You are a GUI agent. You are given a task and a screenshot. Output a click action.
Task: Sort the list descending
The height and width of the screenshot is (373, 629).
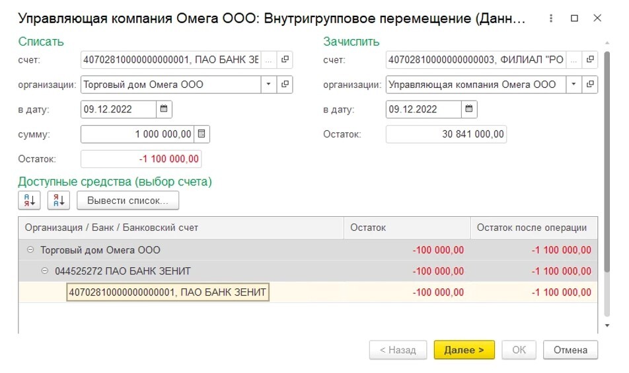click(x=58, y=200)
